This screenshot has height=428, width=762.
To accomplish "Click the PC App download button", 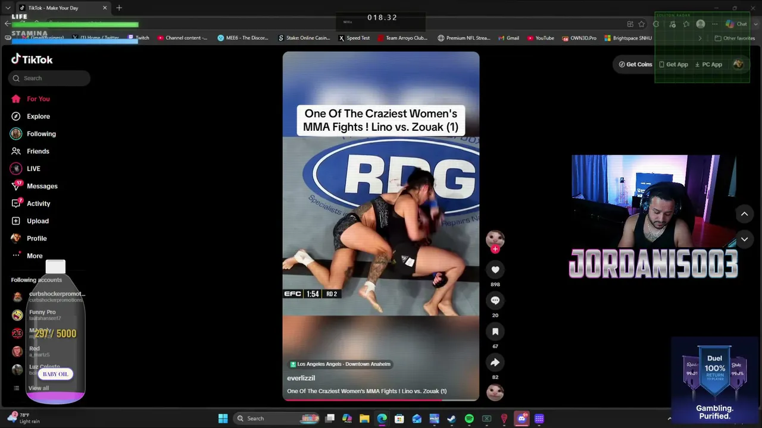I will [x=708, y=64].
